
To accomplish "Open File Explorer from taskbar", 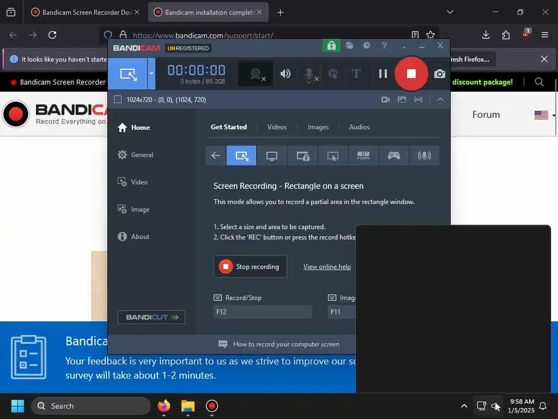I will (188, 406).
